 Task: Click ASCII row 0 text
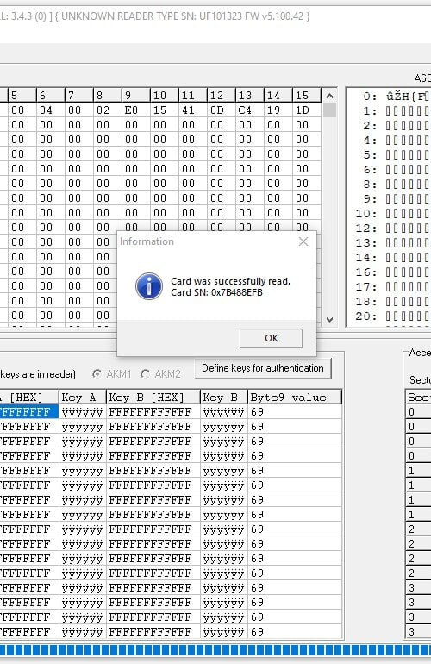(x=407, y=97)
